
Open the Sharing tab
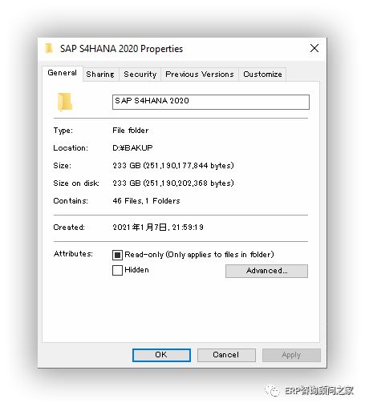(x=100, y=75)
